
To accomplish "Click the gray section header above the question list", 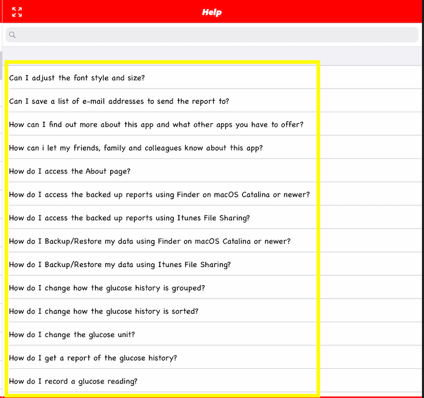I will click(212, 56).
